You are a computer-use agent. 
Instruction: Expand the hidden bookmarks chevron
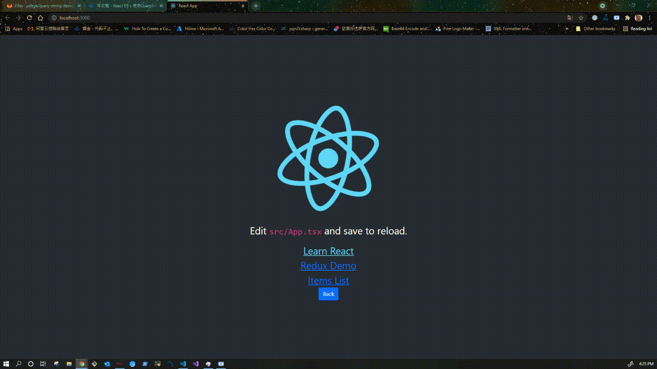tap(567, 29)
